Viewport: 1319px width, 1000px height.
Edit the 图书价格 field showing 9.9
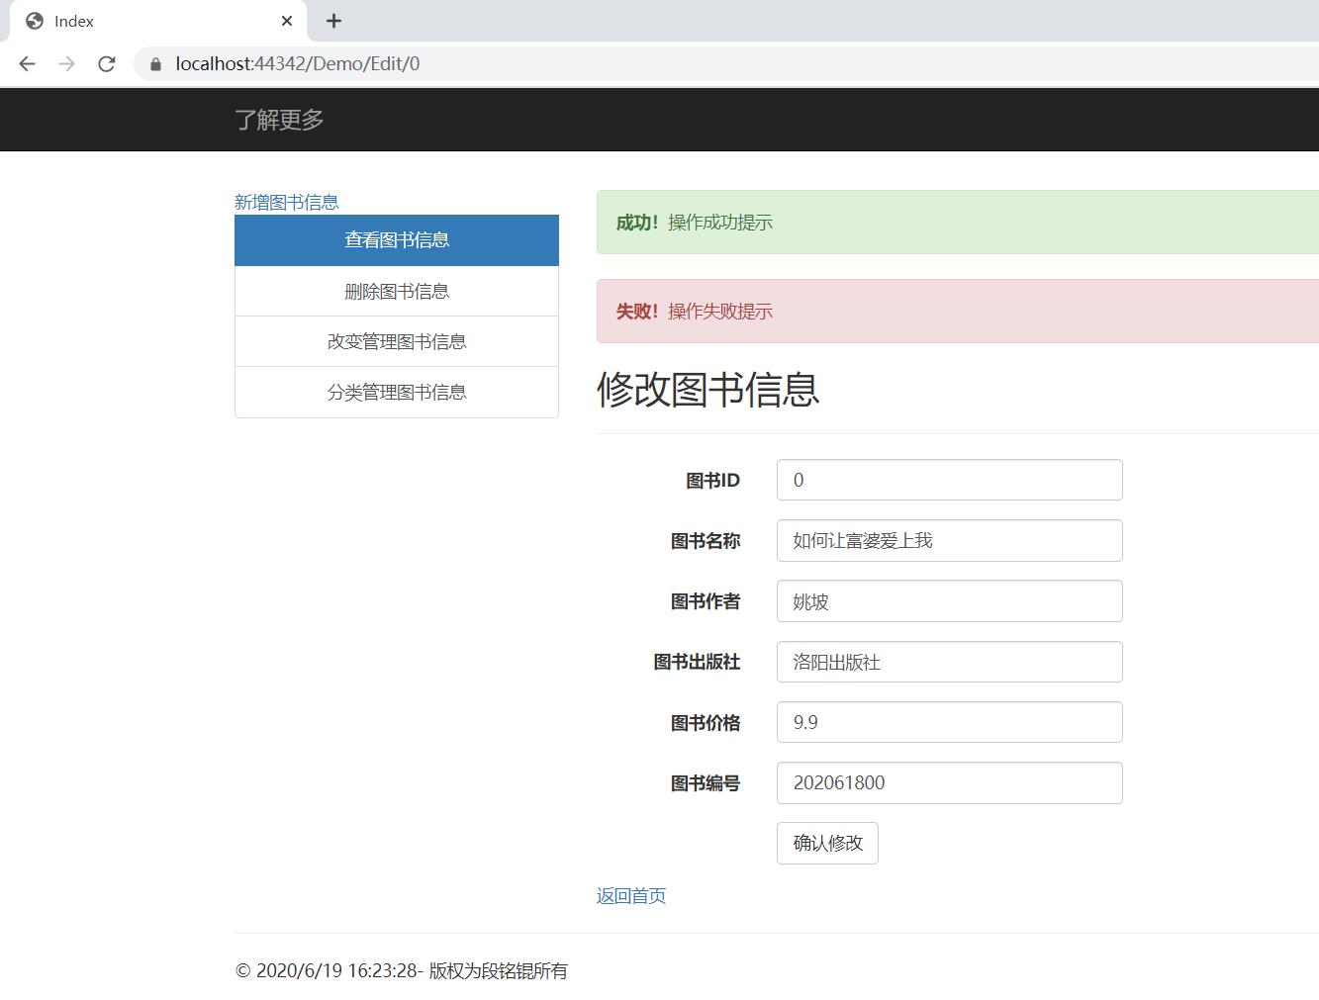pyautogui.click(x=950, y=722)
